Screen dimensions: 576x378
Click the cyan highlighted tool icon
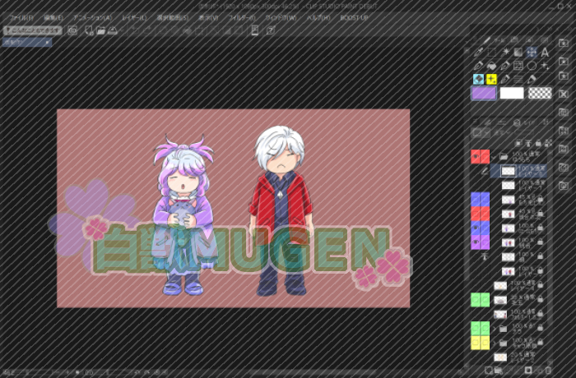(x=478, y=79)
